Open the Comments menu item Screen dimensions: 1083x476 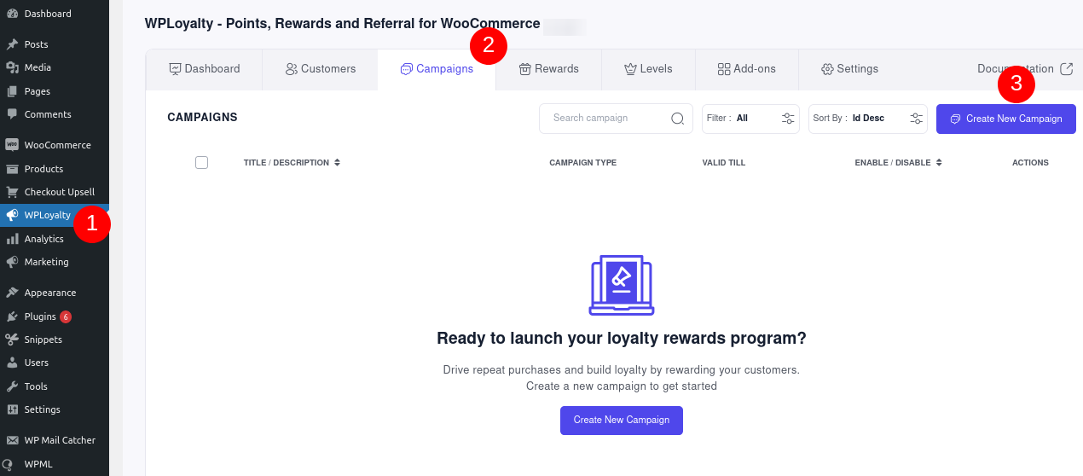point(55,114)
